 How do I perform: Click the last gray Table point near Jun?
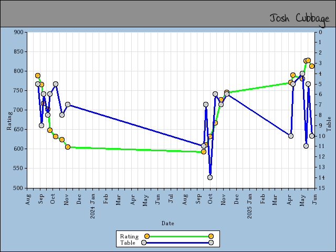tap(312, 136)
